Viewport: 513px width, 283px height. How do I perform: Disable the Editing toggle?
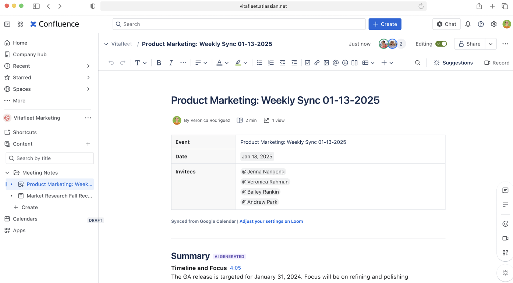tap(441, 43)
